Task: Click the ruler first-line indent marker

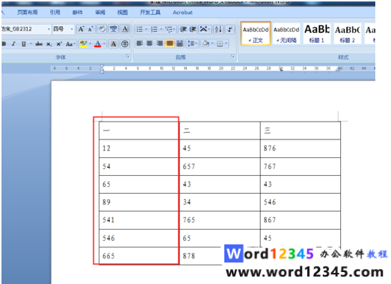Action: point(102,66)
